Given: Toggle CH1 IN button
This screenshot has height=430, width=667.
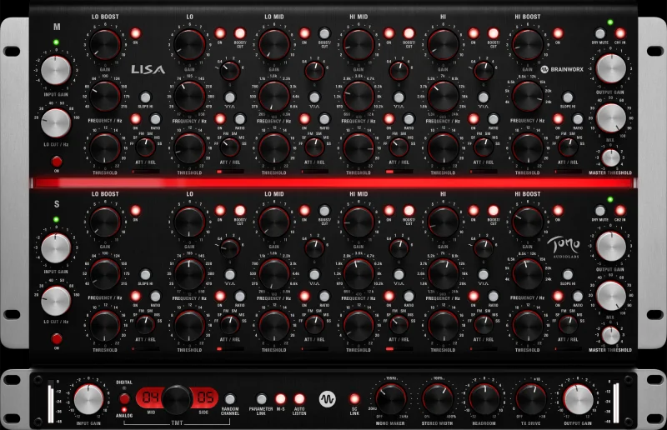Looking at the screenshot, I should [619, 33].
